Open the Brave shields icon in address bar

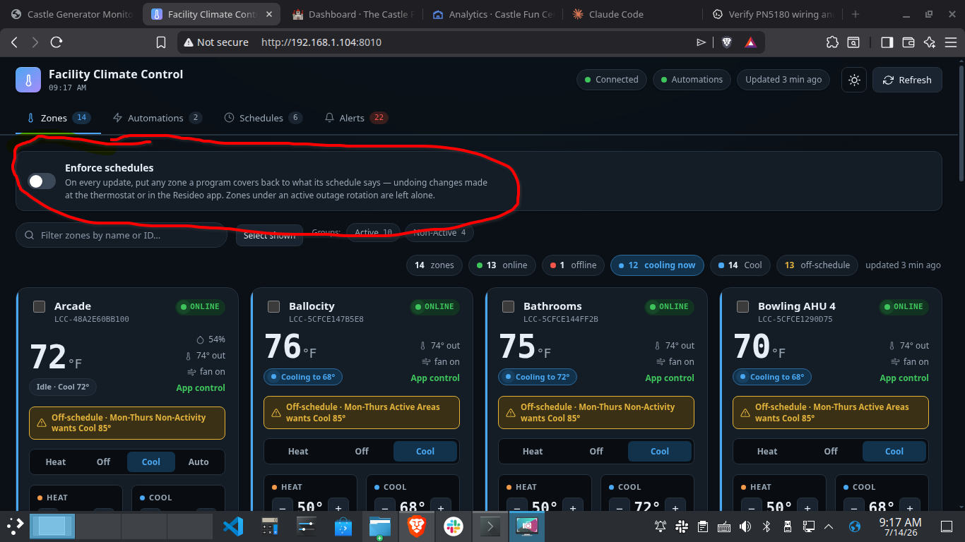pos(727,42)
